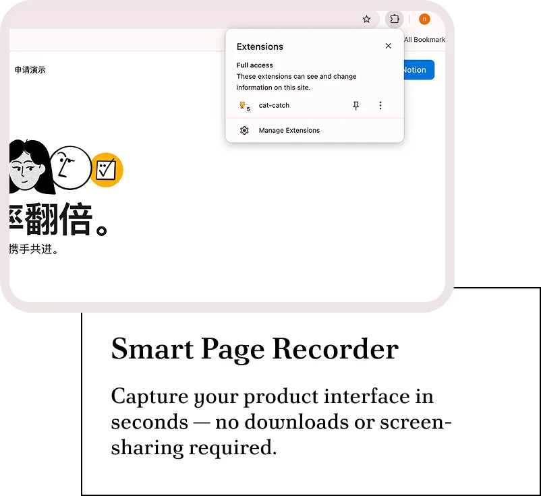541x496 pixels.
Task: Click the gear icon beside Manage Extensions
Action: [x=244, y=131]
